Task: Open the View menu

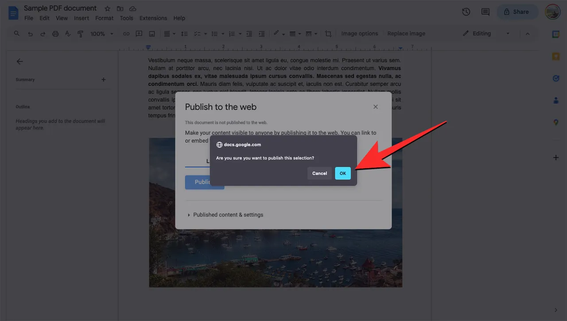Action: (62, 18)
